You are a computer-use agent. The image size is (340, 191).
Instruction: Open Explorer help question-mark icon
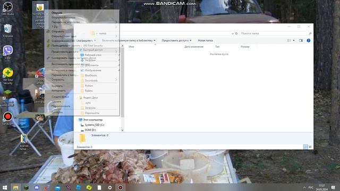pyautogui.click(x=309, y=40)
